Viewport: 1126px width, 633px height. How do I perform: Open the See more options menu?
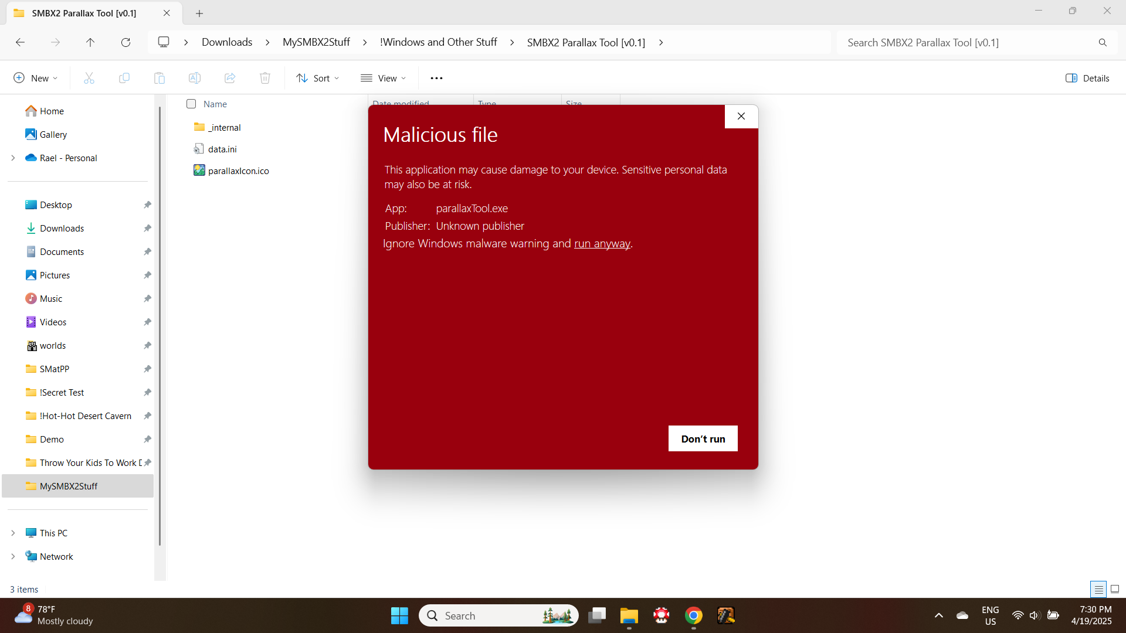436,78
